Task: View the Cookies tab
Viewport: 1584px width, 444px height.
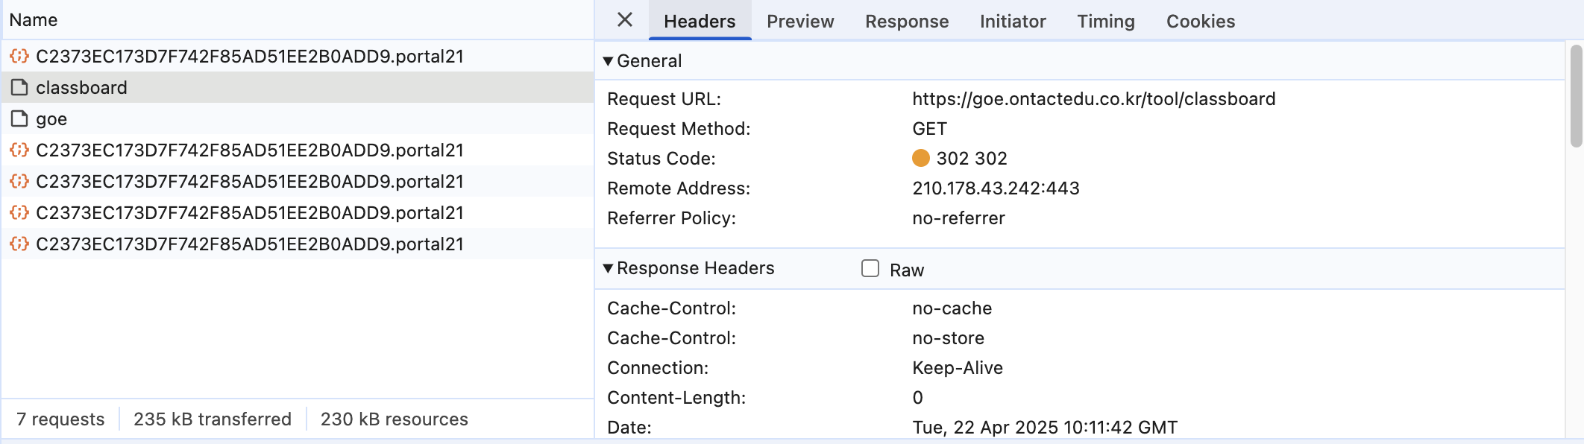Action: tap(1201, 22)
